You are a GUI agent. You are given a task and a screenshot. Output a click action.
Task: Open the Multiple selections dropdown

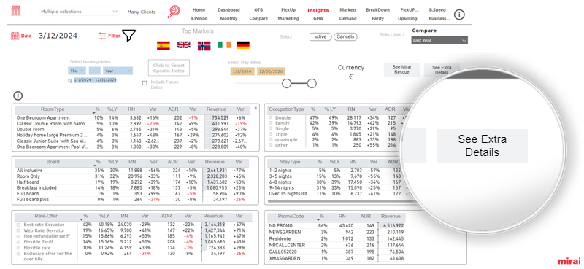click(x=78, y=12)
